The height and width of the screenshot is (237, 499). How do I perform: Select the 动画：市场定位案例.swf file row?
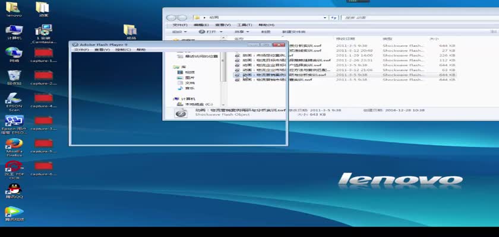(x=345, y=55)
